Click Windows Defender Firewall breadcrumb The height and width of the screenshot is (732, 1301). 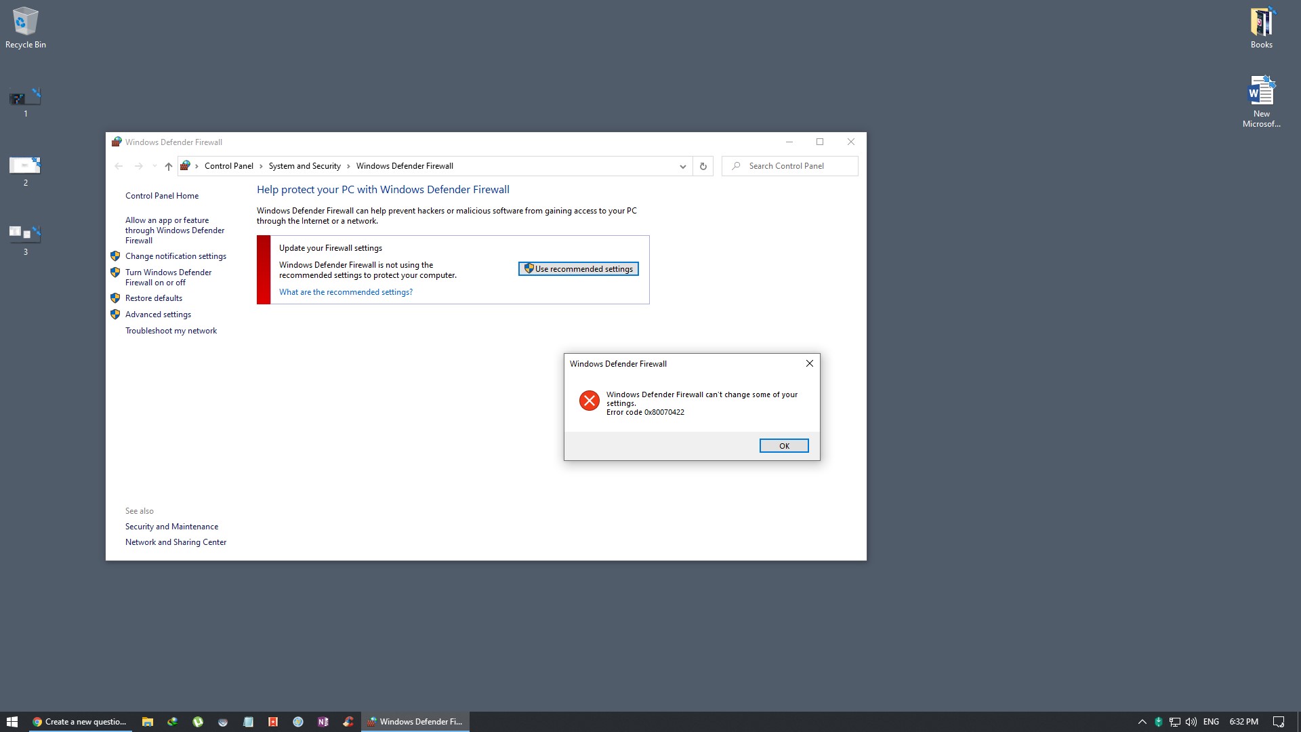(405, 166)
